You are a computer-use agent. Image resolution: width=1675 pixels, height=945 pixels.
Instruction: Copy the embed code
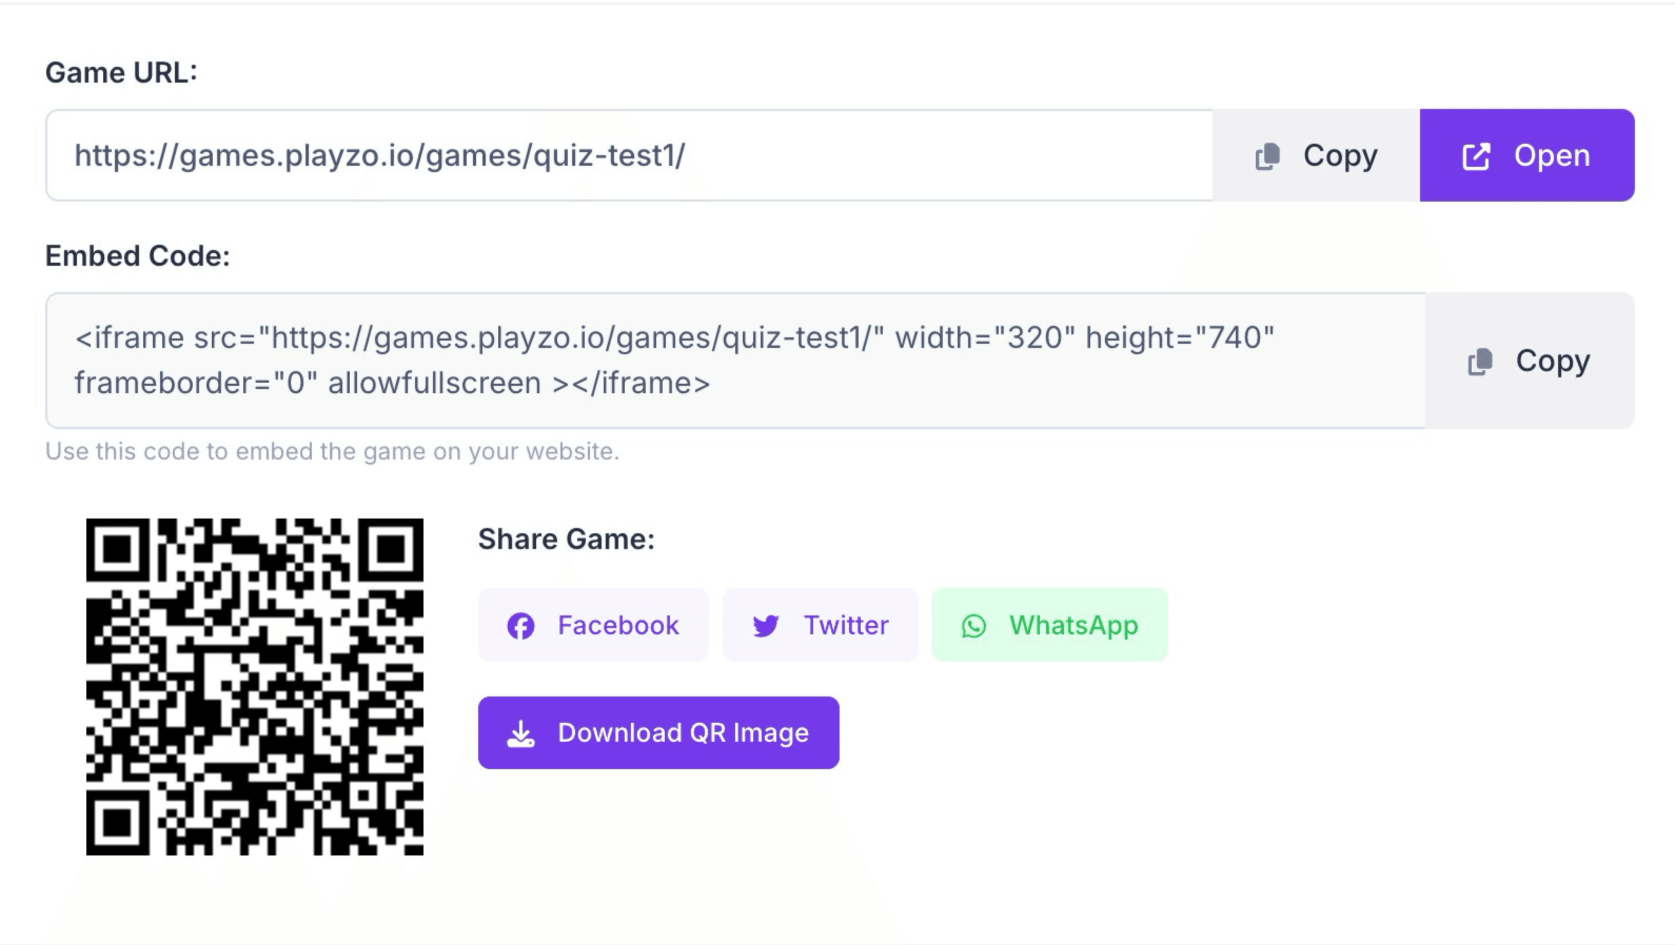(x=1530, y=361)
